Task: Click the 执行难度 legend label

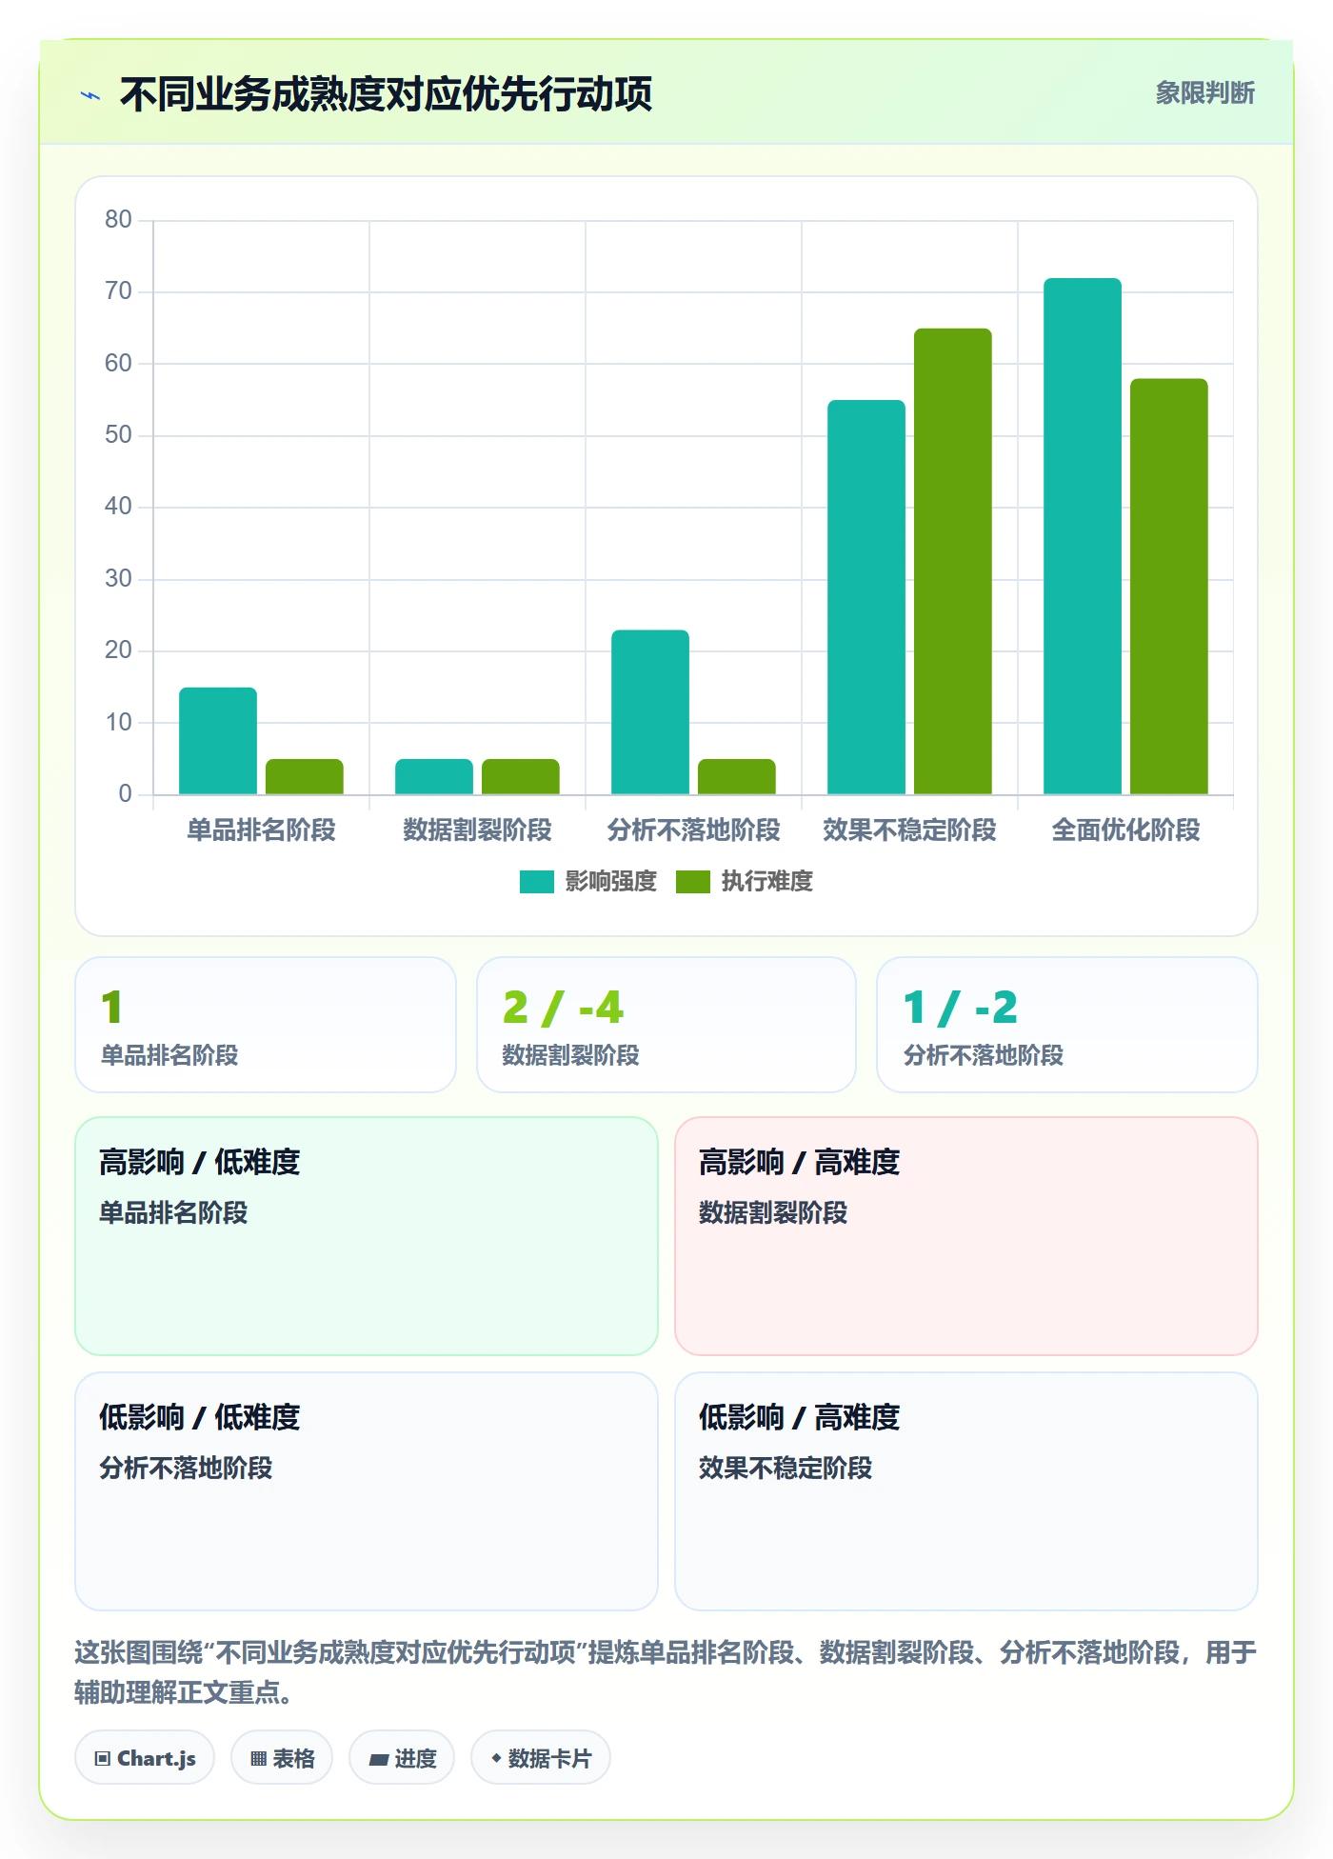Action: click(766, 882)
